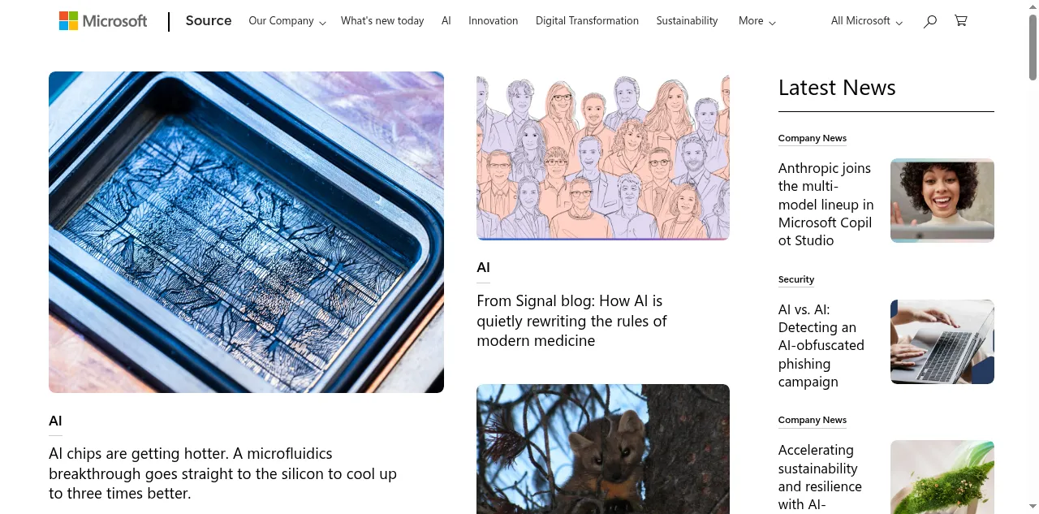Click the Microsoft logo
This screenshot has height=514, width=1039.
103,21
